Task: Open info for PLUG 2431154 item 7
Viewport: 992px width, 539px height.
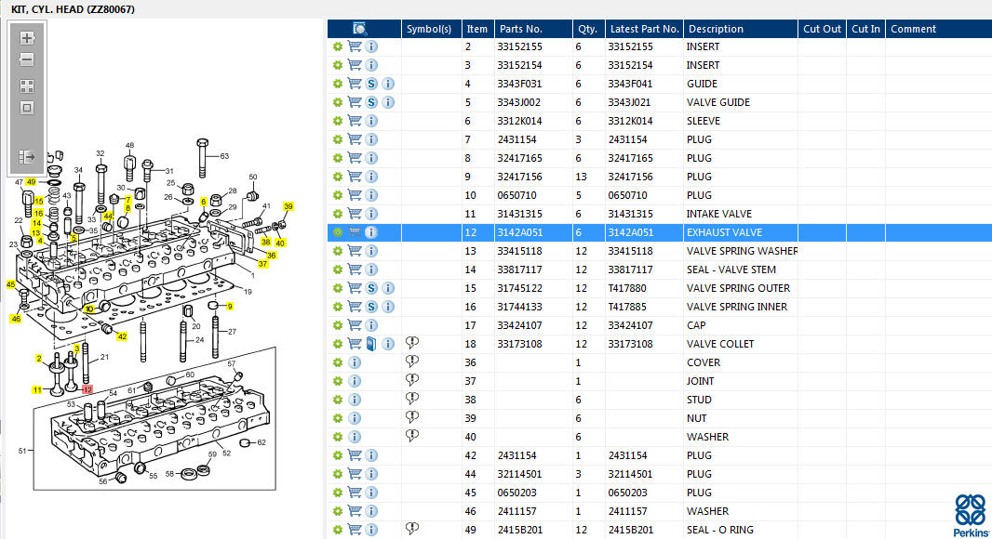Action: 371,139
